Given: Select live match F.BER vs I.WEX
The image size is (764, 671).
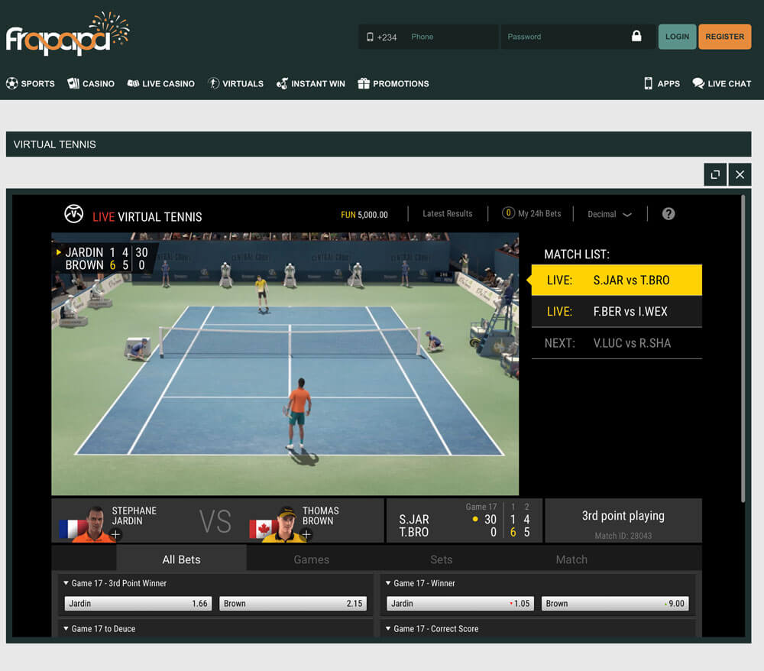Looking at the screenshot, I should coord(616,311).
